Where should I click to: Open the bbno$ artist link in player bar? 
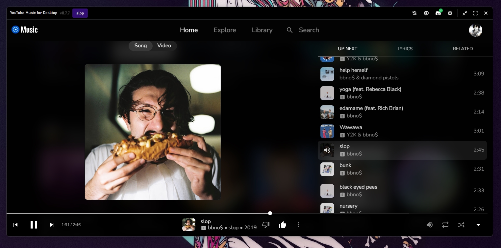click(x=215, y=228)
